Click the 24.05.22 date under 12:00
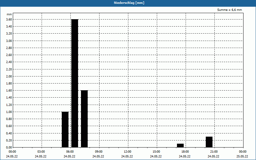256x160 pixels. pos(127,156)
